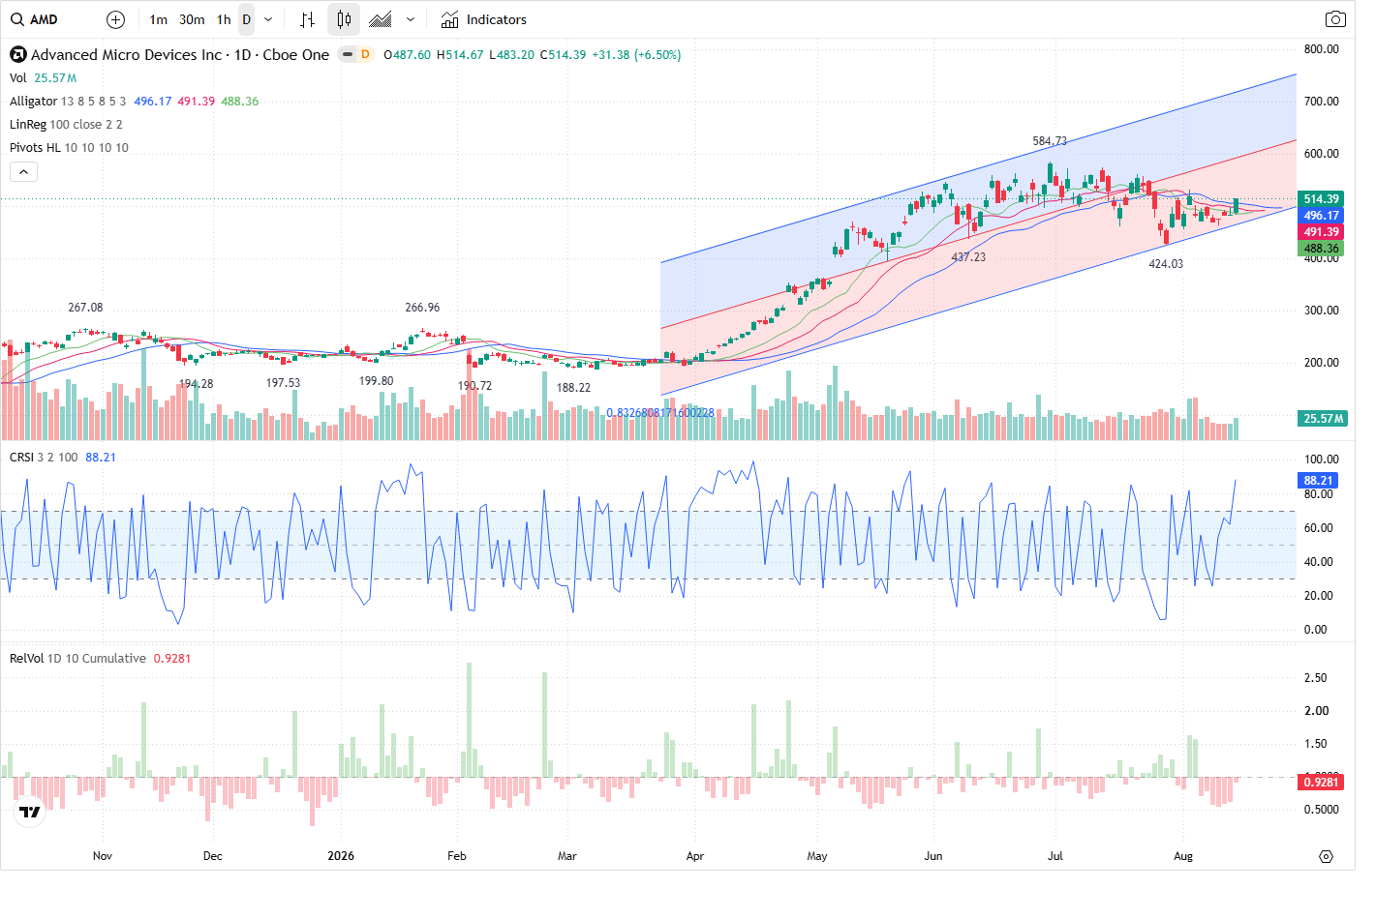Click the orange D data status badge in legend
This screenshot has width=1375, height=919.
coord(365,54)
